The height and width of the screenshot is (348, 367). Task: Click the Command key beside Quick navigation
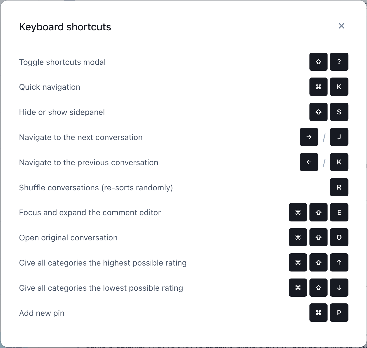tap(318, 87)
